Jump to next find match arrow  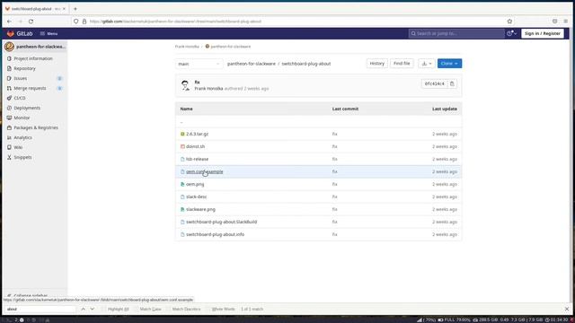(92, 309)
